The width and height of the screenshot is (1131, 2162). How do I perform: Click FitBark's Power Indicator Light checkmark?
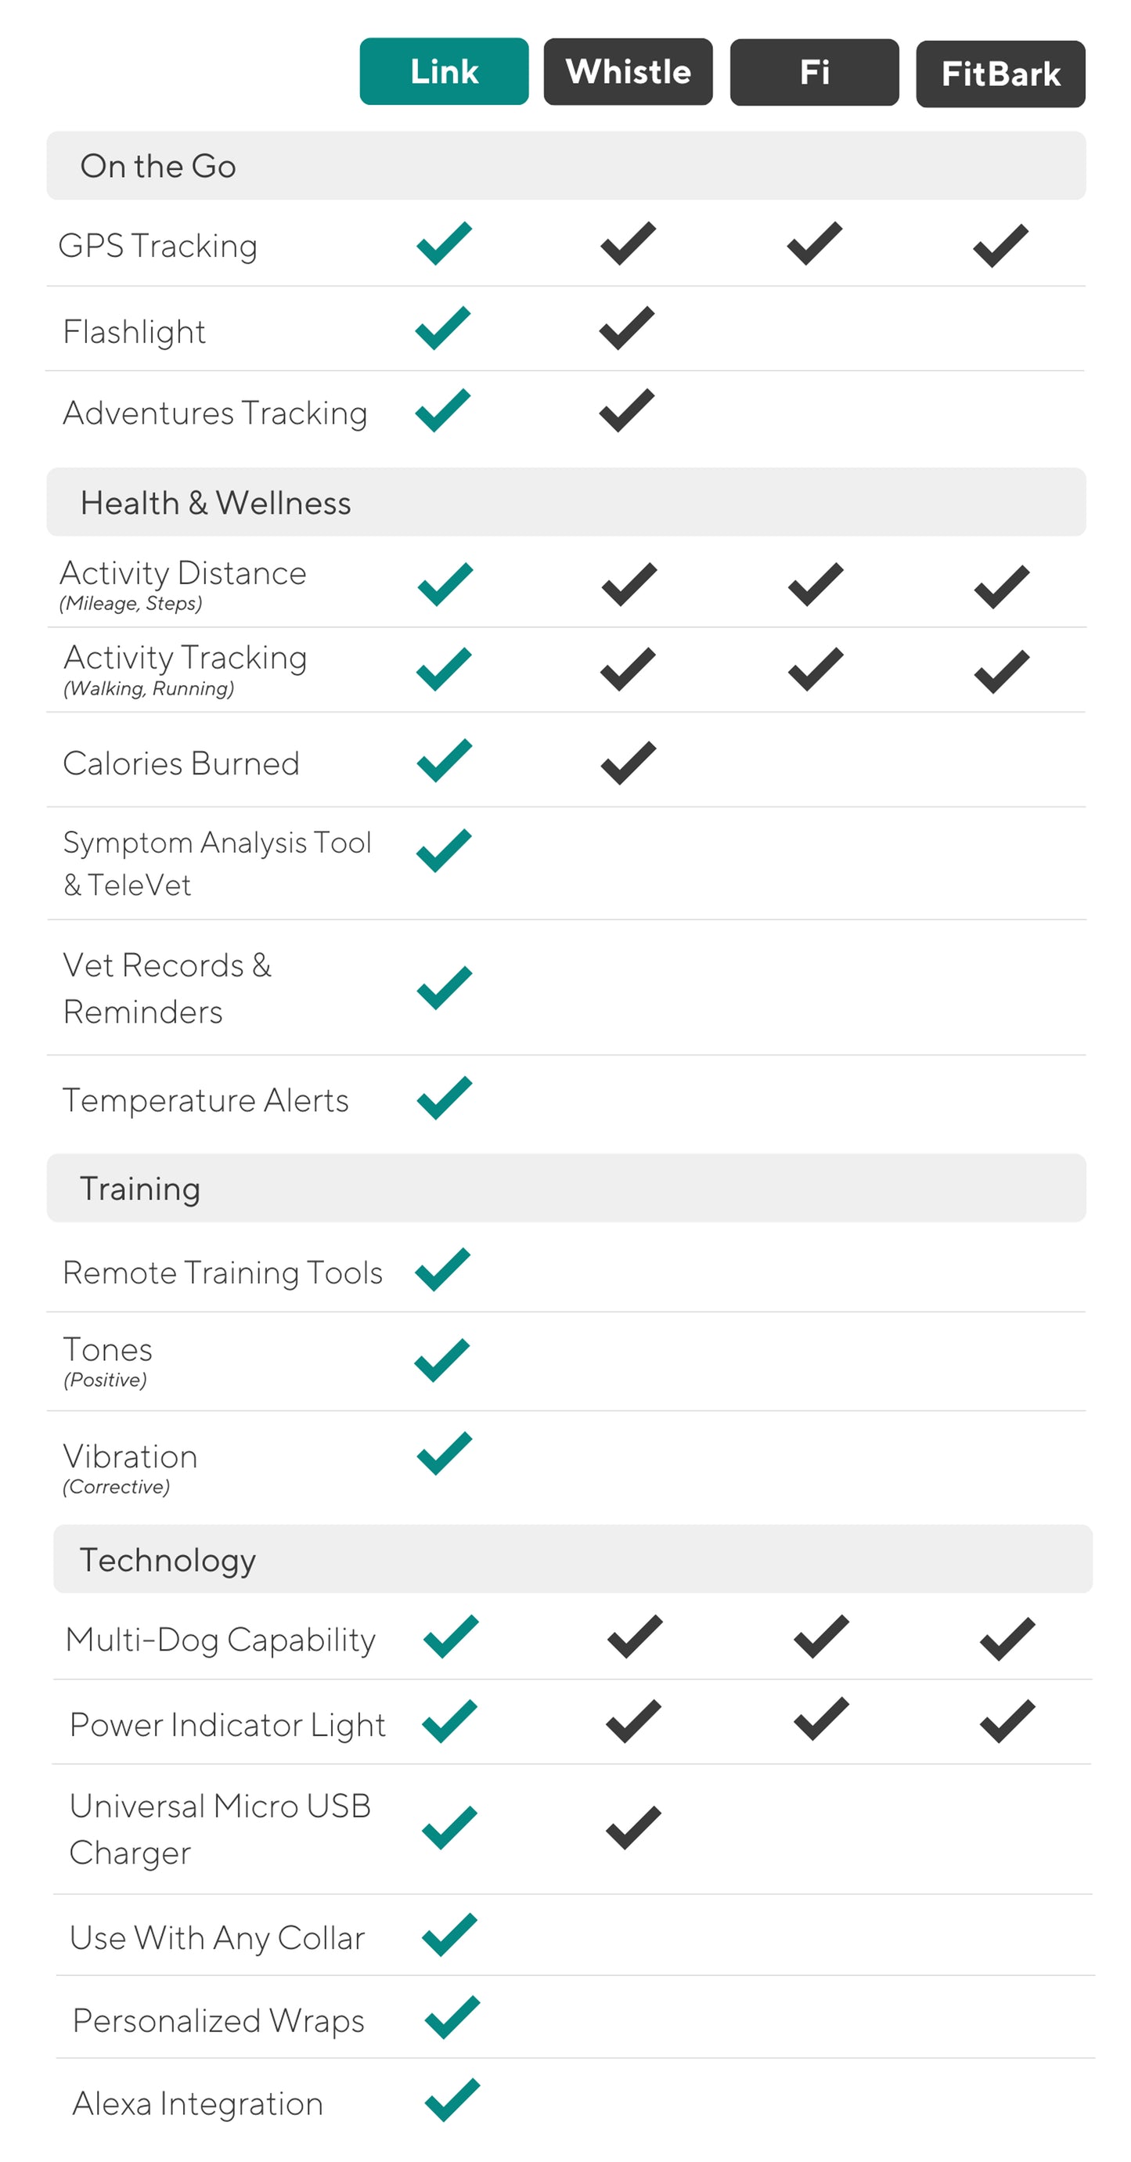coord(1007,1720)
